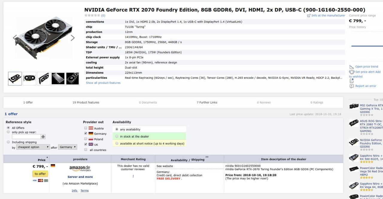Click the amazon.de marketplace logo
Screen dimensions: 383x199
80,168
